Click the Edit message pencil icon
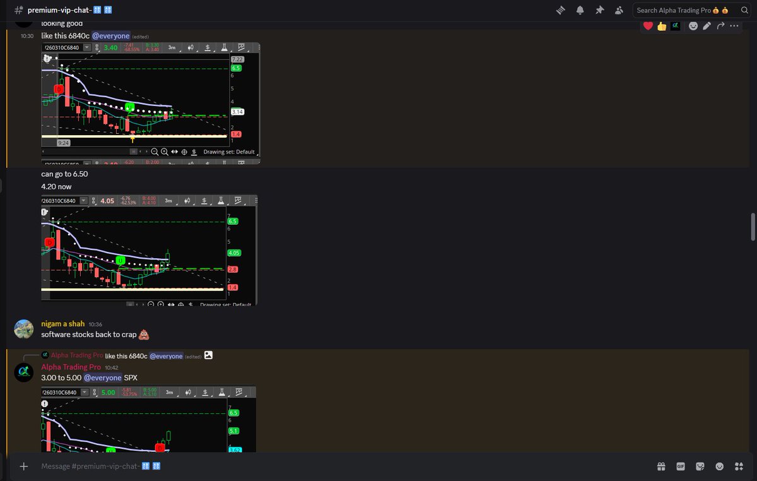Image resolution: width=757 pixels, height=481 pixels. click(x=707, y=26)
